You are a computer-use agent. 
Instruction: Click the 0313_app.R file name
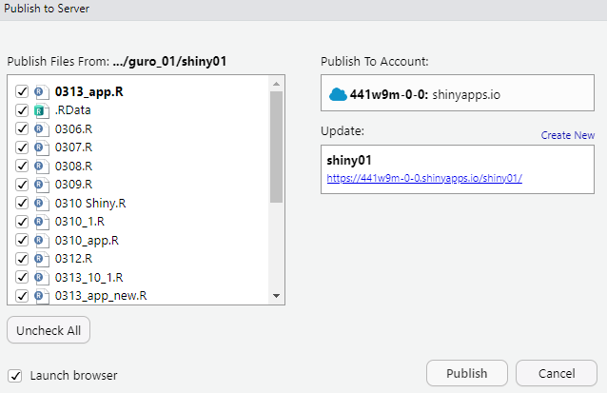[89, 91]
